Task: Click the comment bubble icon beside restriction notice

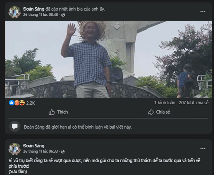Action: [x=15, y=126]
